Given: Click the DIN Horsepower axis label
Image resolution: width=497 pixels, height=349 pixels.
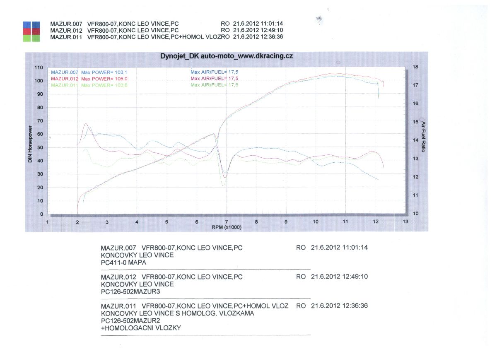Looking at the screenshot, I should tap(30, 144).
